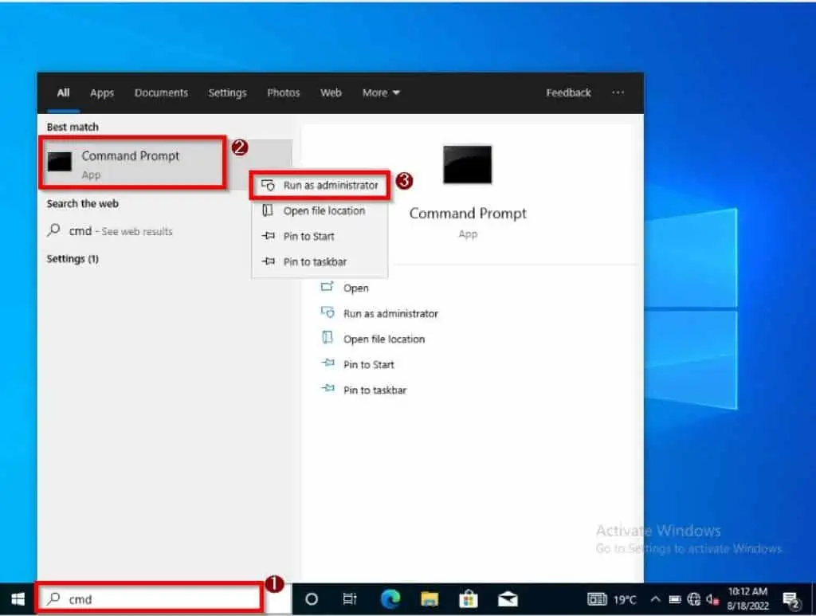
Task: Click the Best match heading
Action: pos(73,127)
